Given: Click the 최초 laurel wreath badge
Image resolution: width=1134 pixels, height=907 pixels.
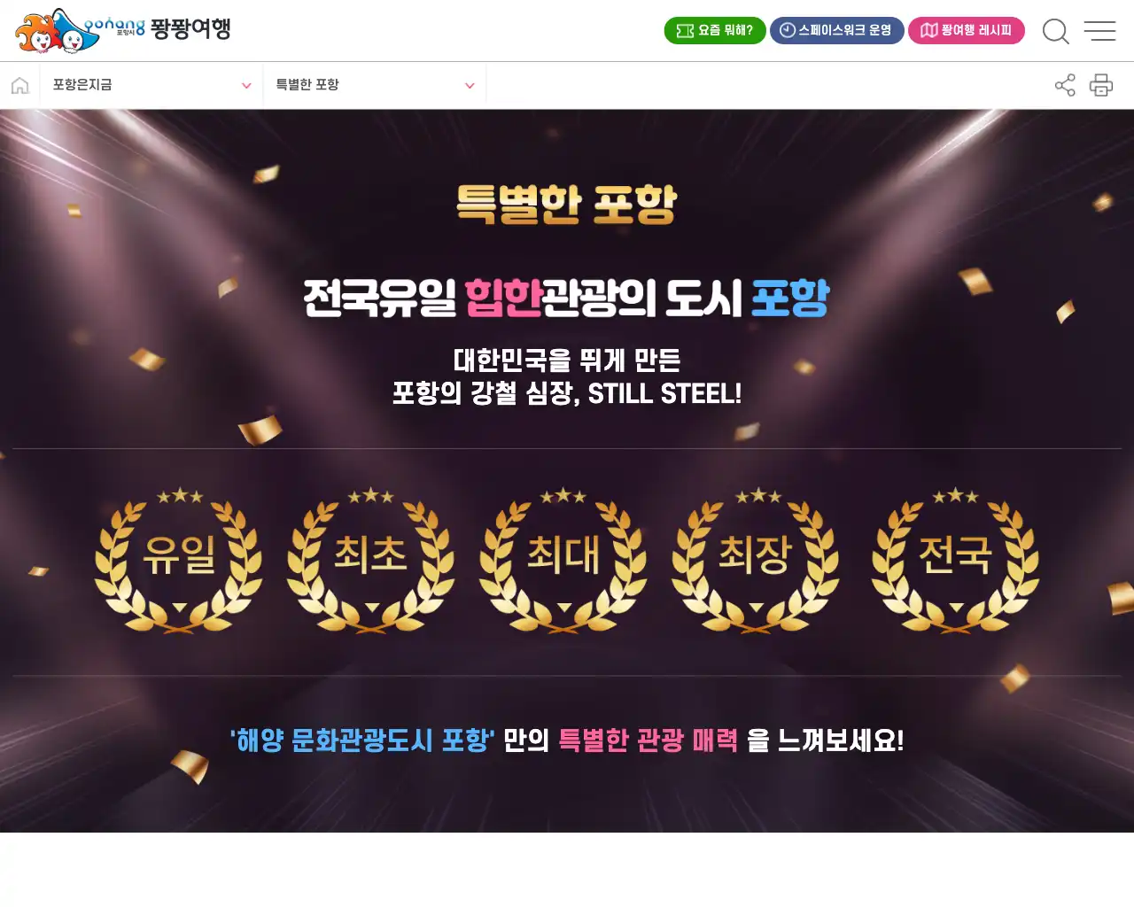Looking at the screenshot, I should (370, 558).
